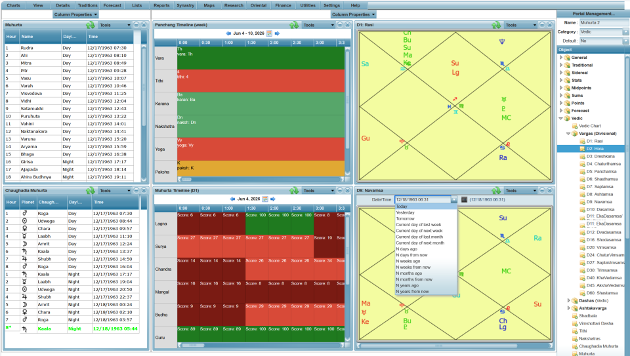The image size is (630, 356).
Task: Click the D9 Navamsa date calculator grid icon
Action: 464,199
